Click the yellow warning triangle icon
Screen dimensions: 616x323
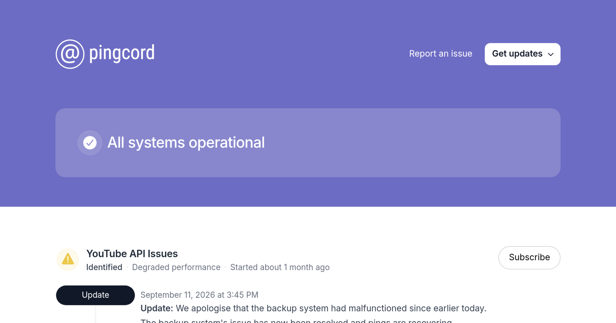[x=68, y=259]
